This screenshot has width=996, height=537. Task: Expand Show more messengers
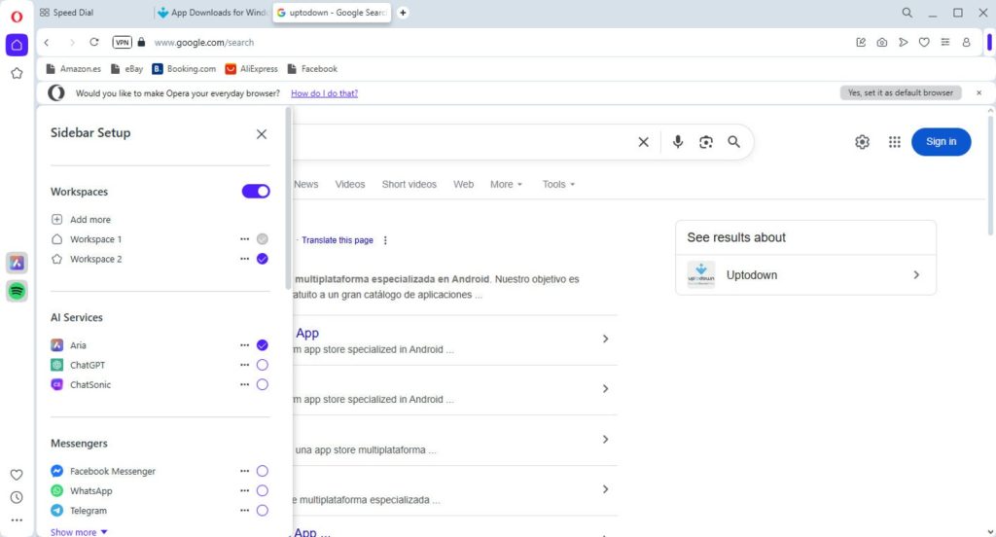point(79,532)
